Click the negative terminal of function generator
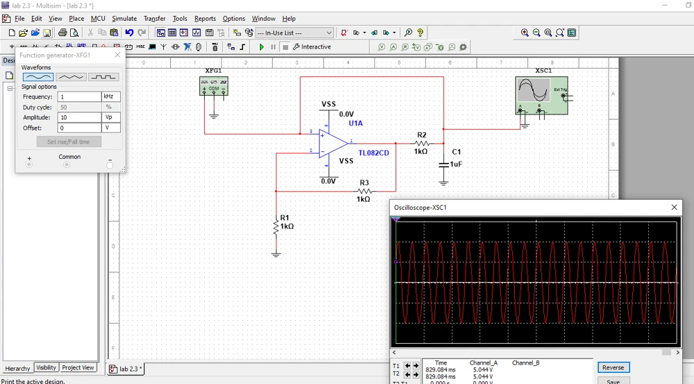The height and width of the screenshot is (384, 694). 110,165
